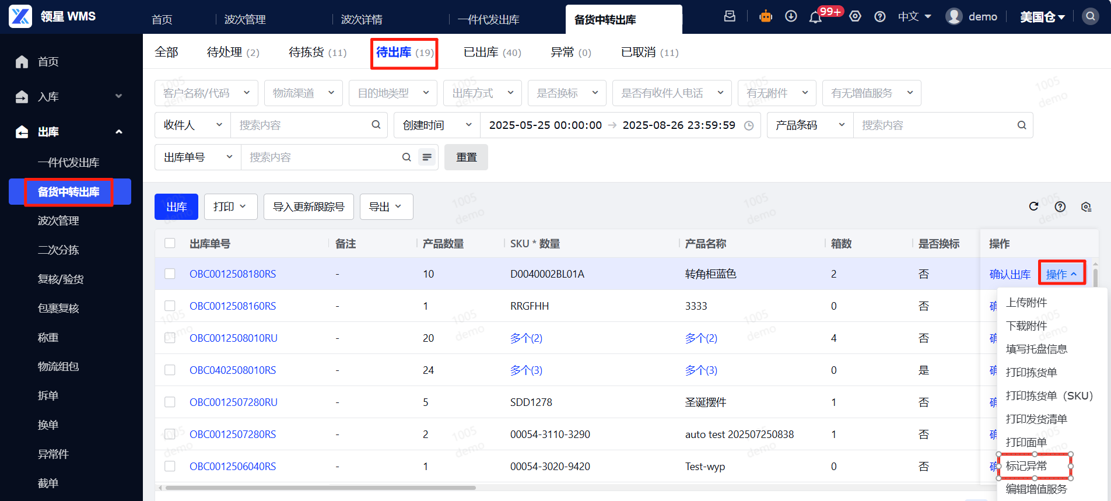Expand the 美国仓 warehouse selector

tap(1042, 17)
